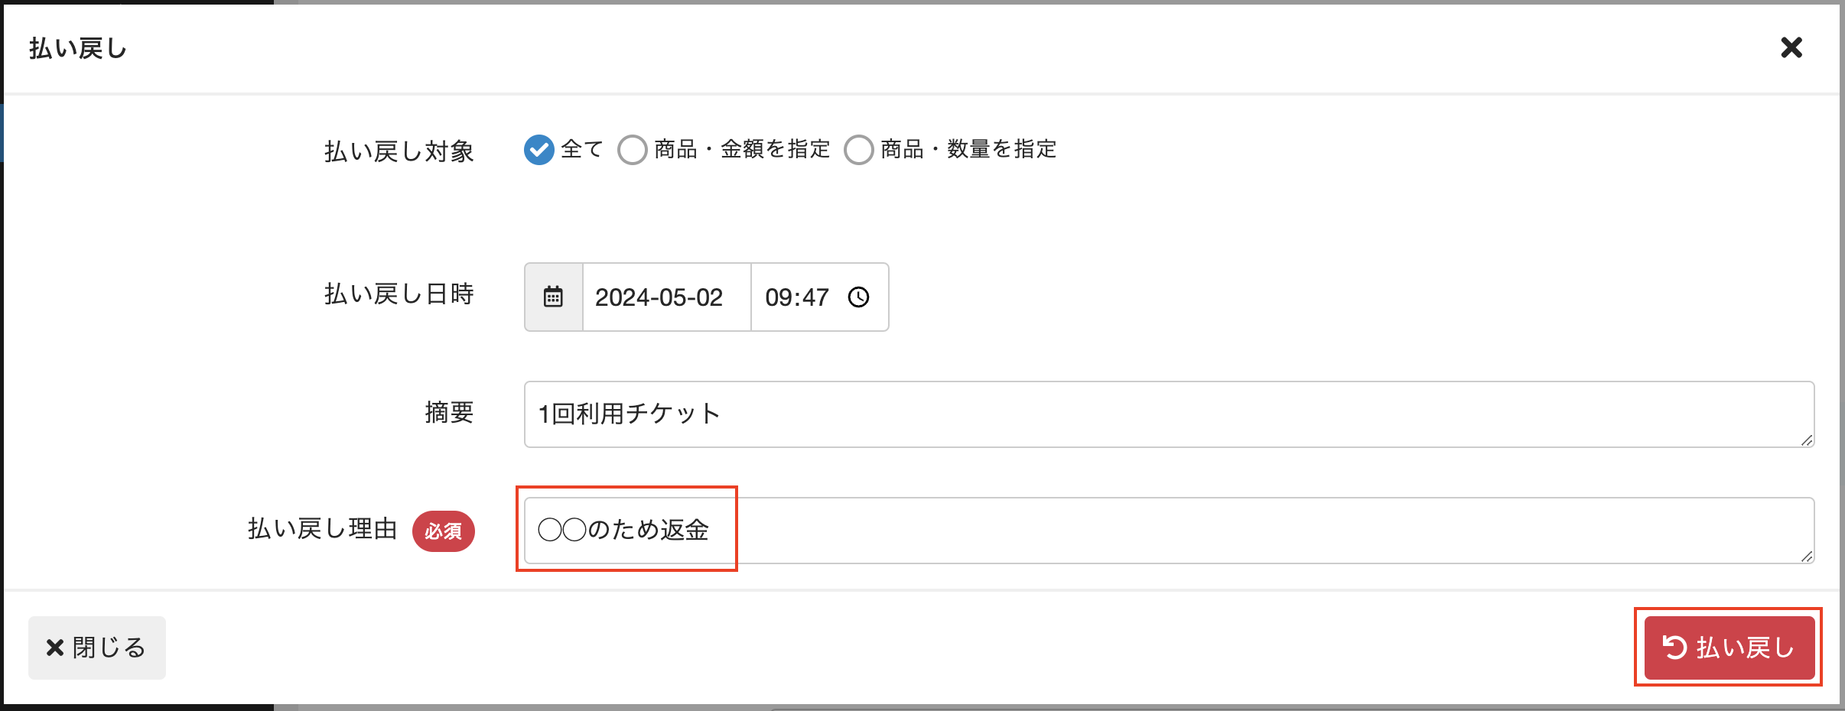Click the 払い戻し日時 field label
This screenshot has height=711, width=1845.
pyautogui.click(x=399, y=294)
